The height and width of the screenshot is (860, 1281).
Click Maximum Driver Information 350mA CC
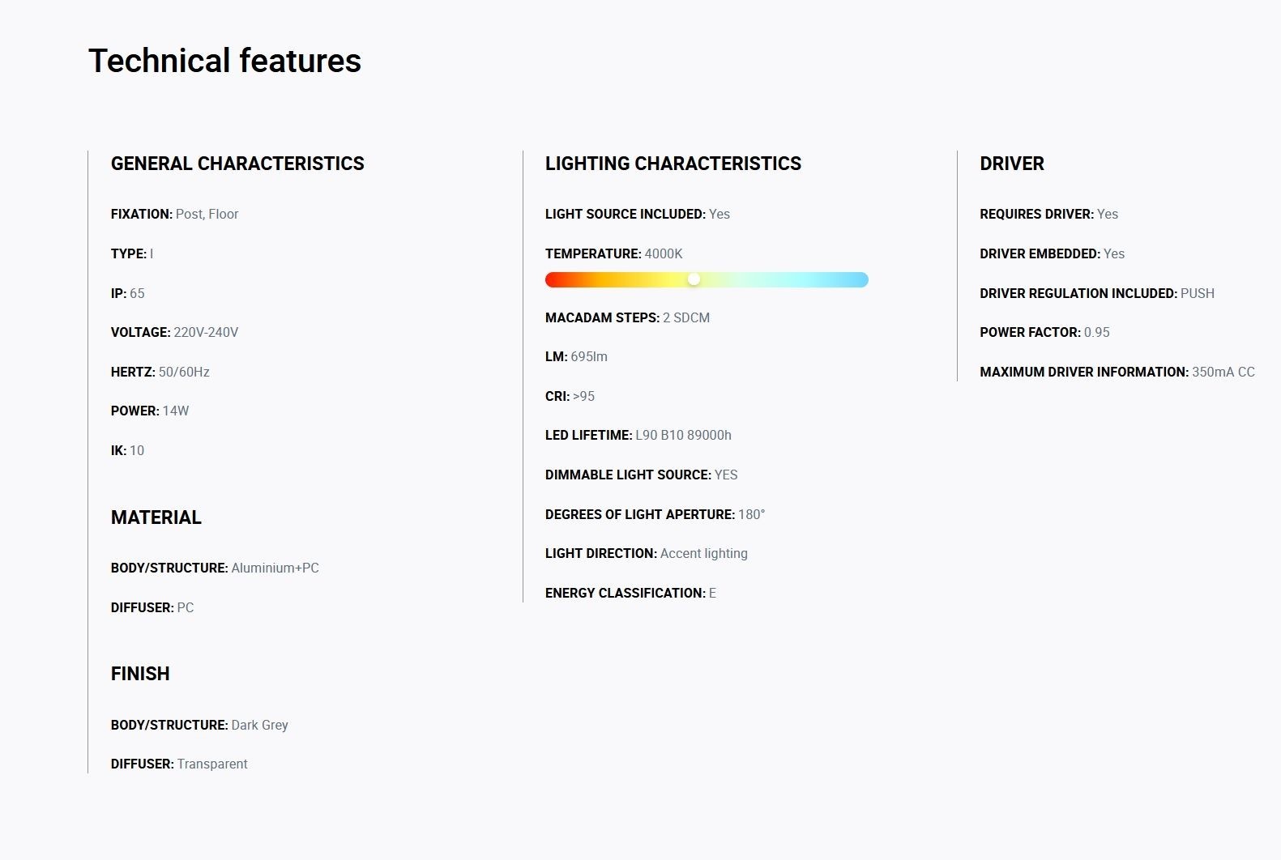(1117, 372)
